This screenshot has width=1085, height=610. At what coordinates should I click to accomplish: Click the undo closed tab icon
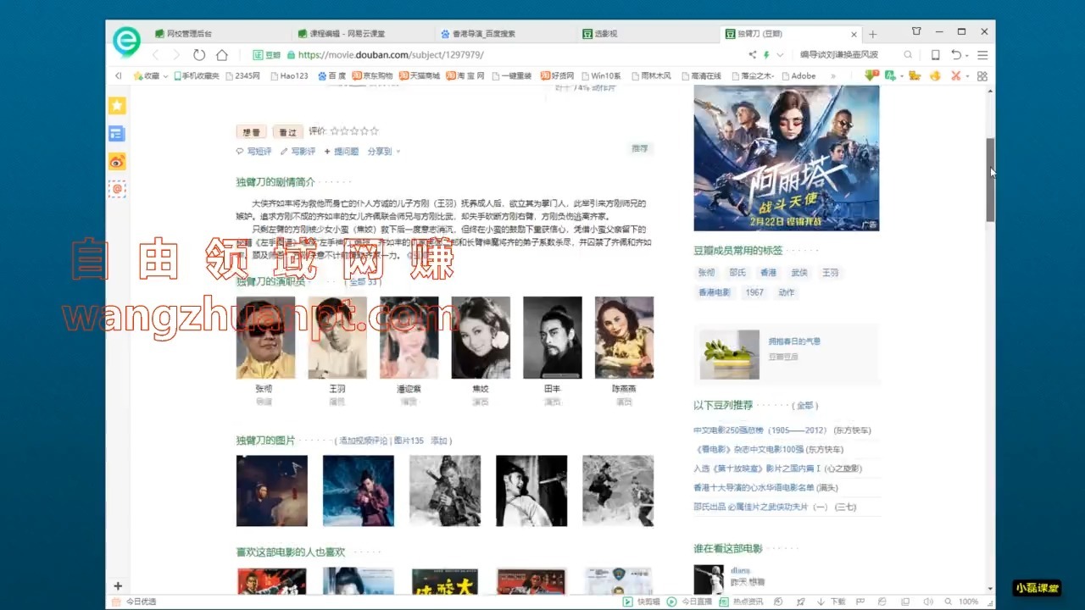(x=955, y=55)
